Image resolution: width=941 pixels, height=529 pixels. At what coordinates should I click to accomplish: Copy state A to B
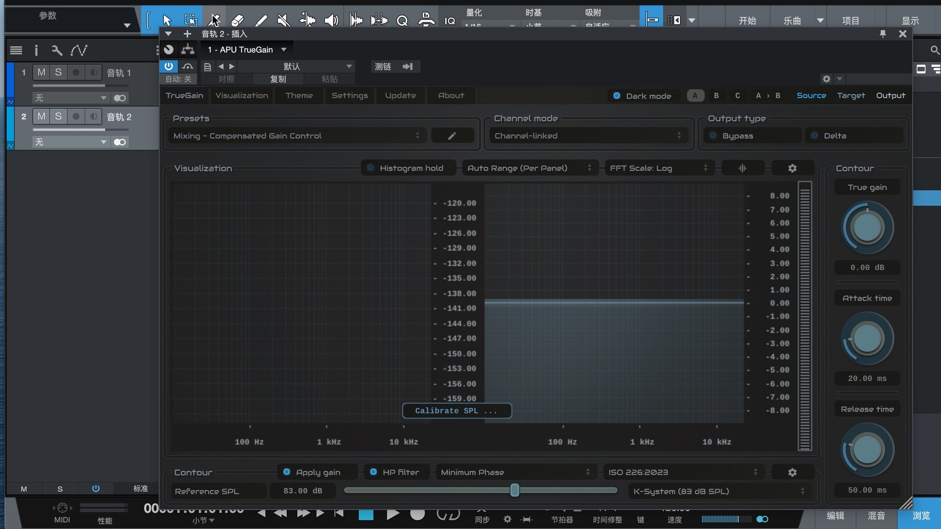768,96
